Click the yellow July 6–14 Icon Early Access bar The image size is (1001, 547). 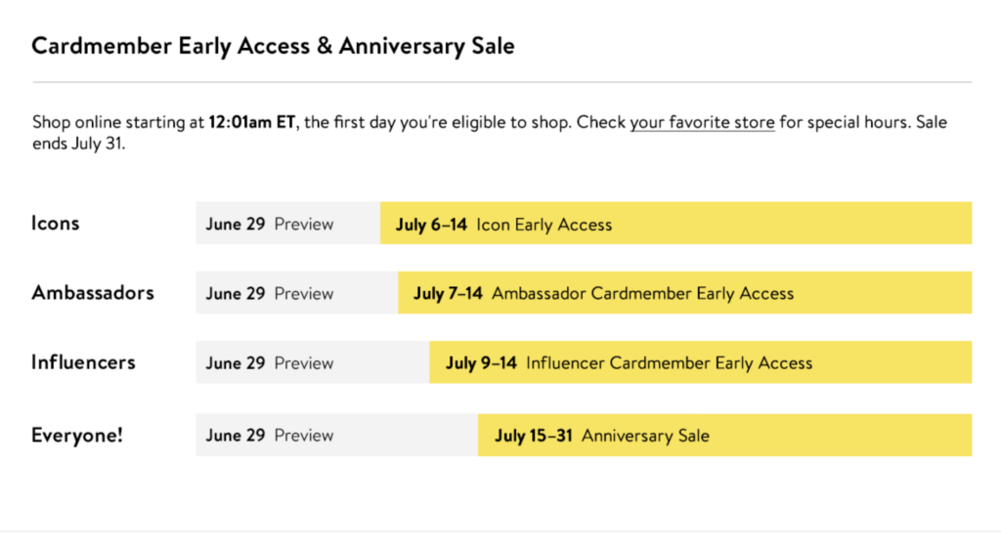(x=676, y=223)
